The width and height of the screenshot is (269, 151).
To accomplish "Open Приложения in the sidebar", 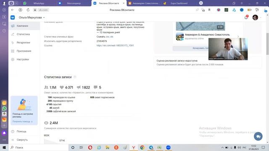I will coord(24,51).
